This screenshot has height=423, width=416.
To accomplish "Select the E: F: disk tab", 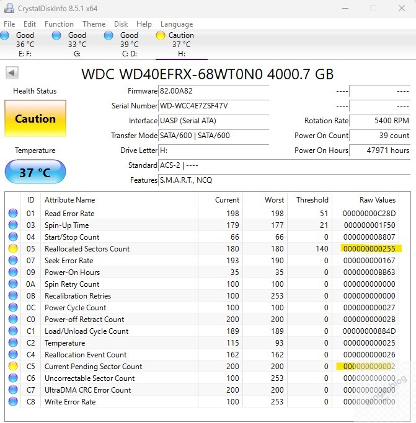I will coord(25,44).
